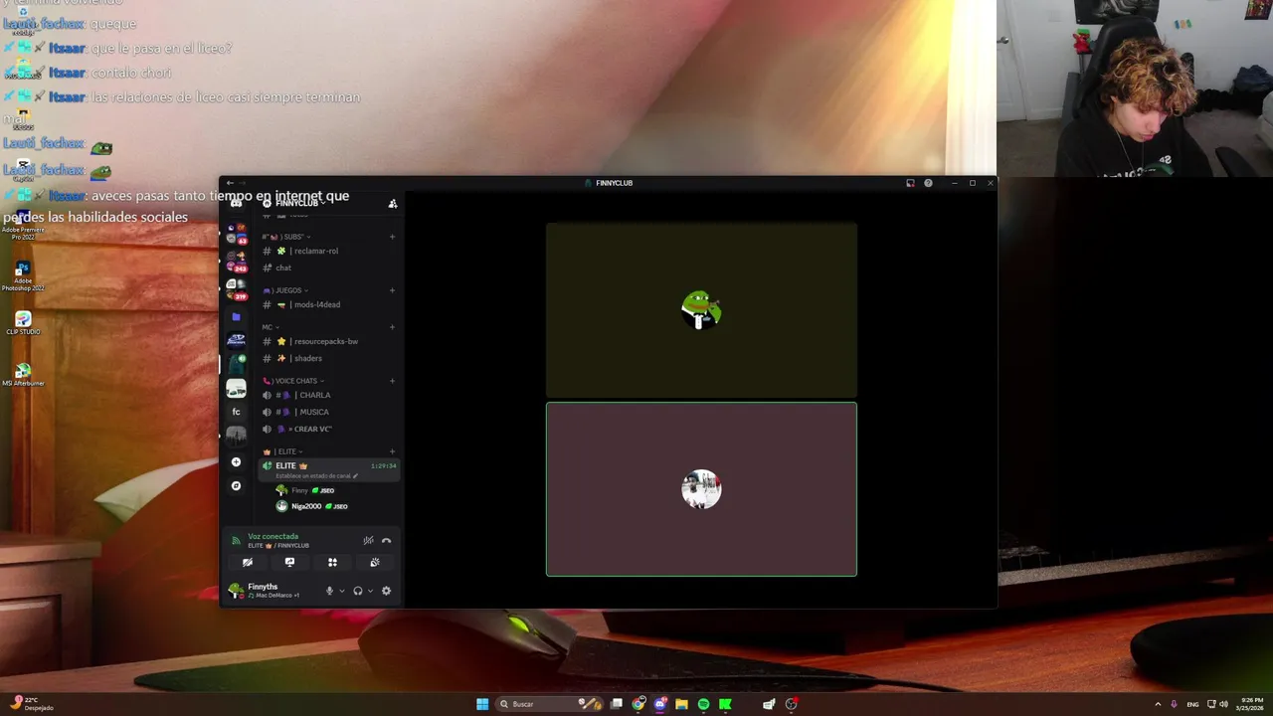Show hidden system tray icons

[x=1158, y=704]
